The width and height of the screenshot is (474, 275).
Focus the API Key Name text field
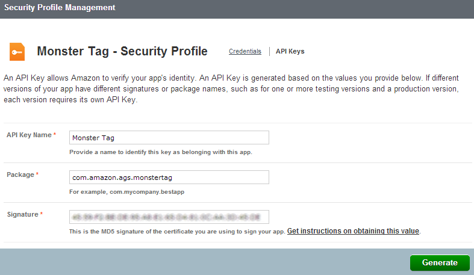tap(169, 138)
